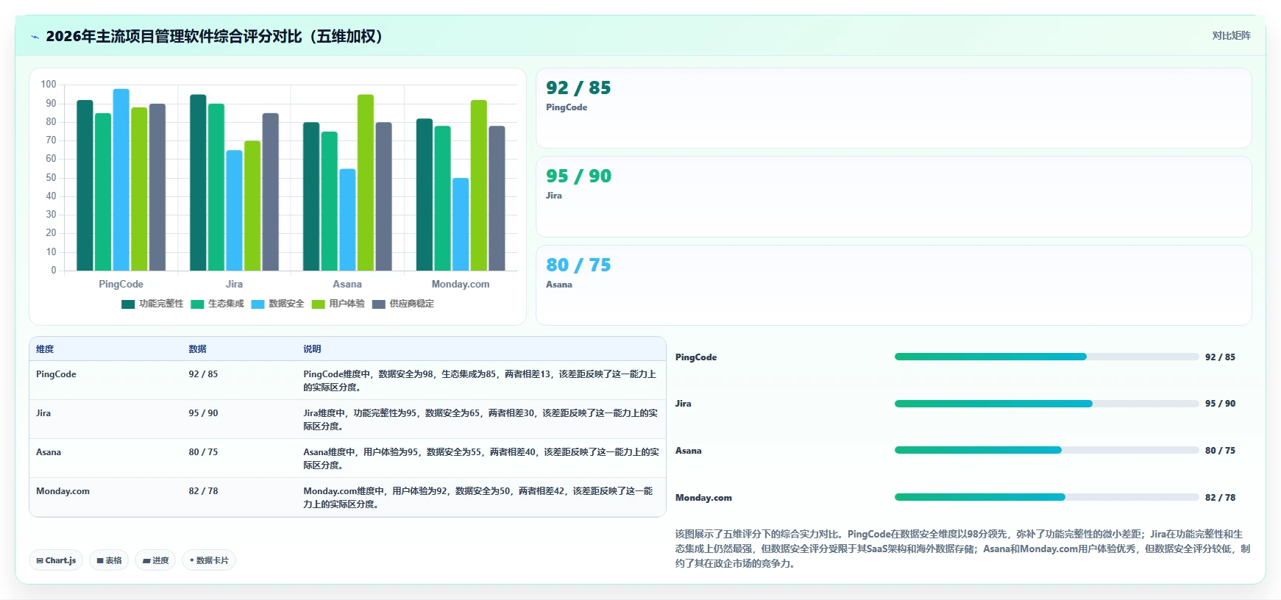
Task: Click the Jira progress bar
Action: point(1046,404)
